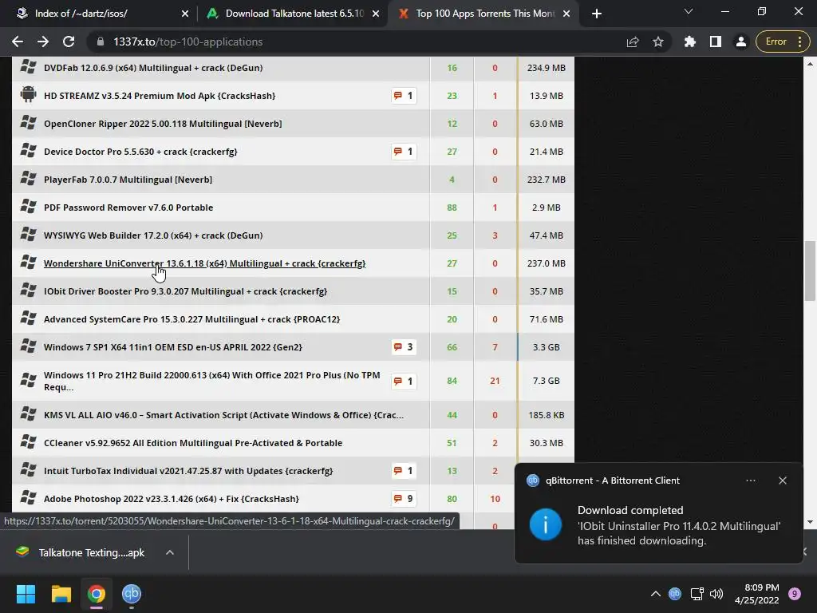Open Adobe Photoshop 2022 v23.3.1.426 link
The image size is (817, 613).
(x=172, y=499)
